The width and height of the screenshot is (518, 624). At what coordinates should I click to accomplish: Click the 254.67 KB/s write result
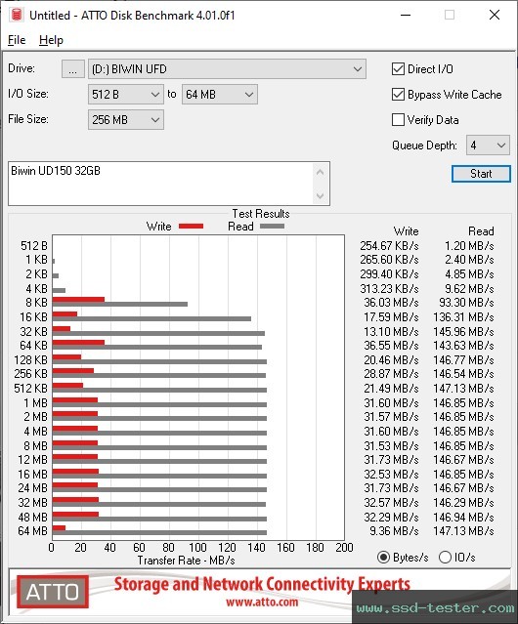[x=389, y=245]
